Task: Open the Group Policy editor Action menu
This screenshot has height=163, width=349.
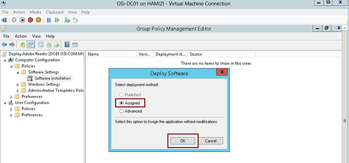Action: click(x=21, y=36)
